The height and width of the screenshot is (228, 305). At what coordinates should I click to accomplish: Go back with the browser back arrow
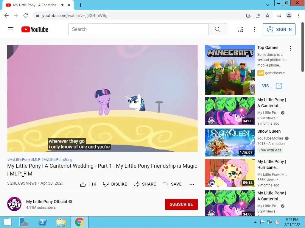(7, 15)
